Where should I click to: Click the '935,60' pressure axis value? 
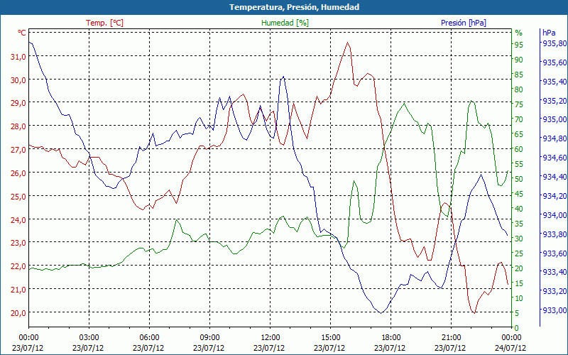[x=554, y=62]
